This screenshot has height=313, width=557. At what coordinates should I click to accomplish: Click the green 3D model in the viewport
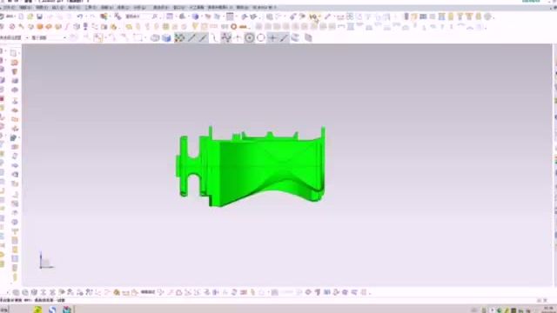point(251,167)
